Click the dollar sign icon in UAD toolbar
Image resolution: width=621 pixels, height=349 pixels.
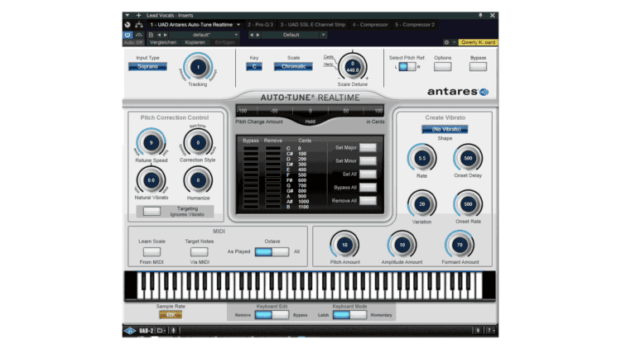[x=478, y=331]
